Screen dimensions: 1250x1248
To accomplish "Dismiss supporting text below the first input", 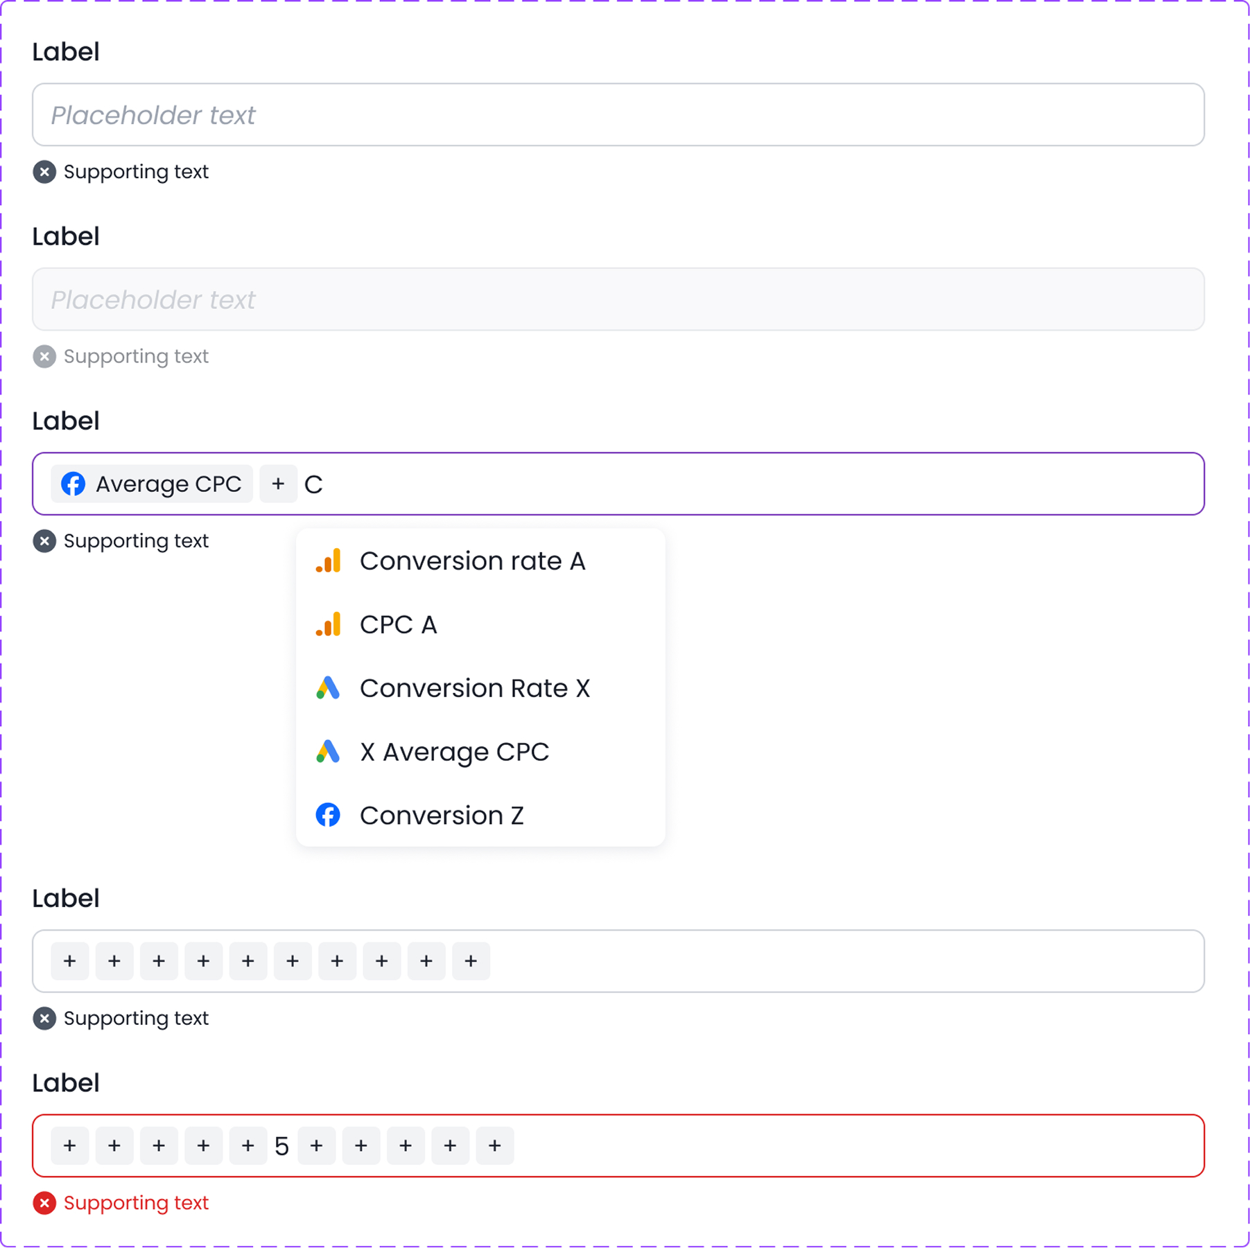I will coord(44,172).
